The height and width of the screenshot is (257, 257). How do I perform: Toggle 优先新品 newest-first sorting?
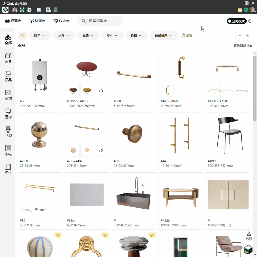243,46
